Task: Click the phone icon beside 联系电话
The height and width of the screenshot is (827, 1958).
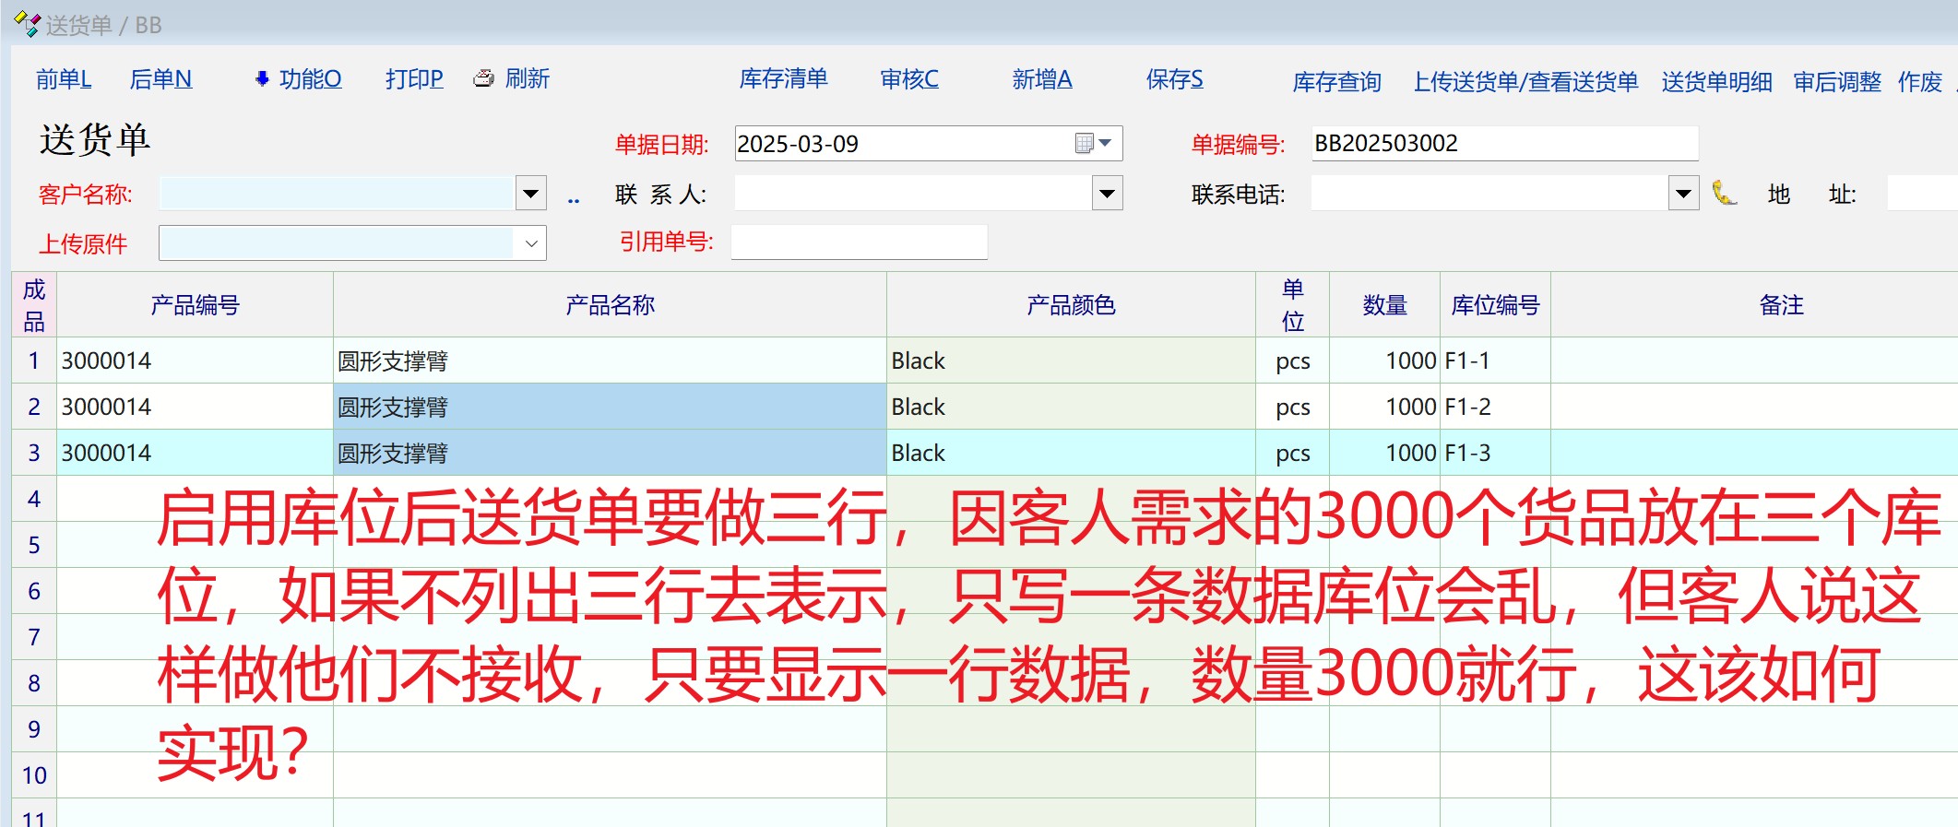Action: click(x=1723, y=193)
